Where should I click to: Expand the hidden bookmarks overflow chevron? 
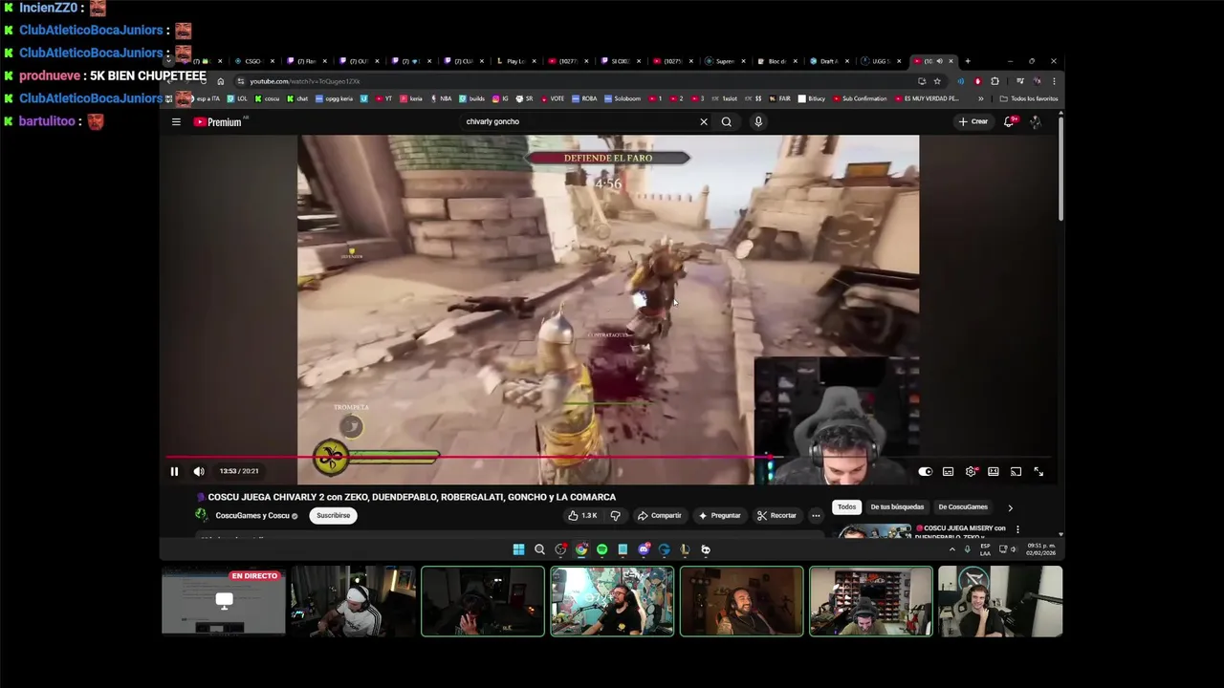pyautogui.click(x=980, y=98)
